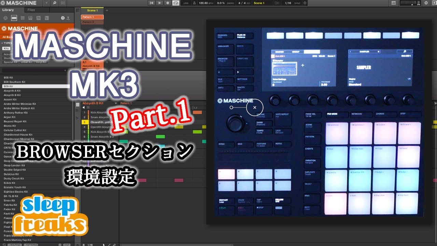Open the Maschine main menu dropdown arrow
Image resolution: width=437 pixels, height=246 pixels.
(47, 3)
